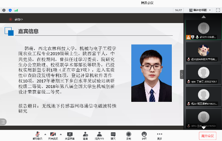The width and height of the screenshot is (222, 141).
Task: Turn on the camera (开启视频)
Action: [53, 136]
